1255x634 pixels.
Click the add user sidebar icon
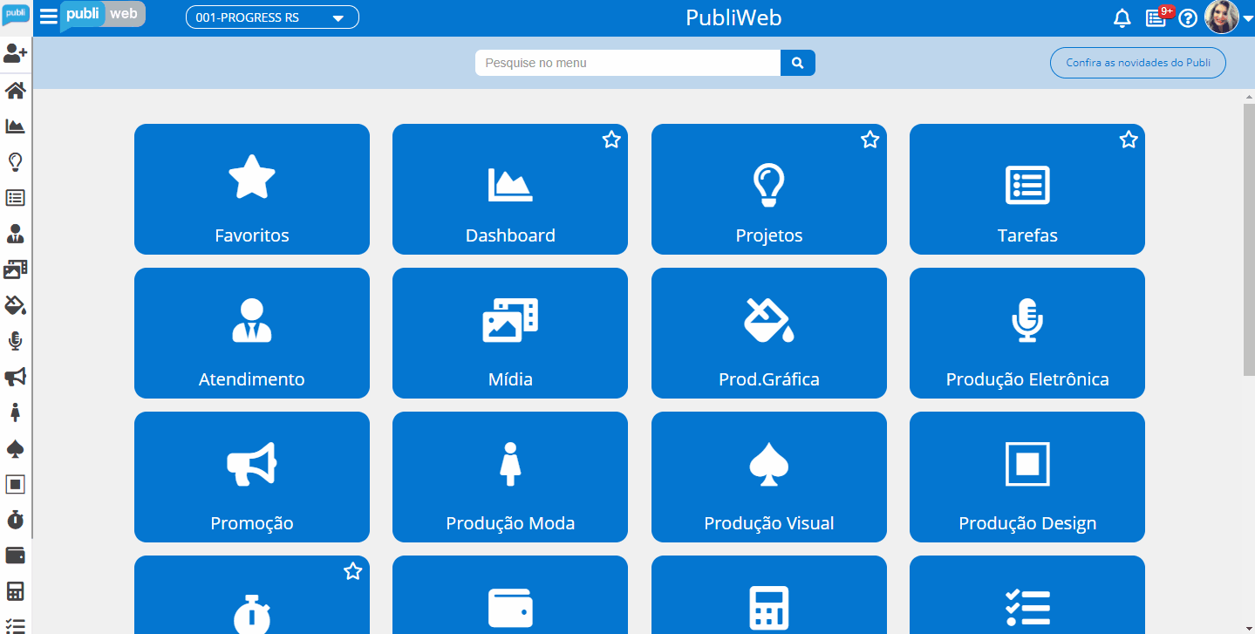[16, 54]
